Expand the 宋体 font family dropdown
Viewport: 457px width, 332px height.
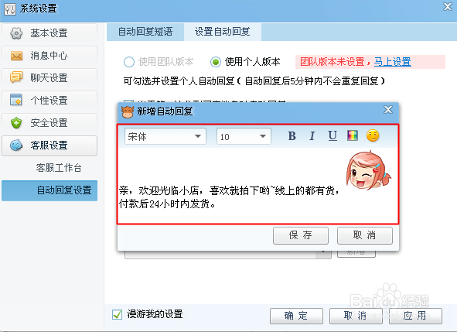[x=165, y=136]
